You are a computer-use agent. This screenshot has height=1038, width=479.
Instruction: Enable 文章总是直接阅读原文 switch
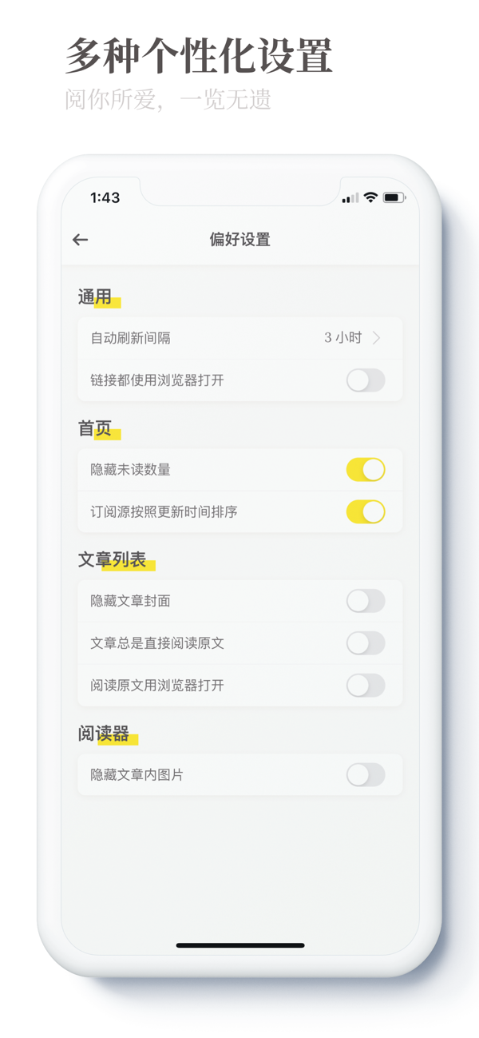click(x=366, y=643)
